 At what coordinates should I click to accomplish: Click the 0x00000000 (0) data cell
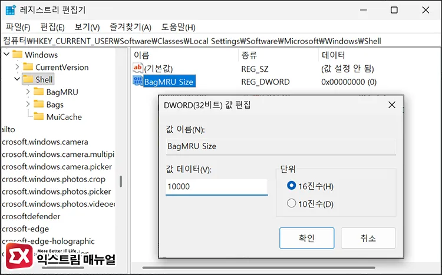349,82
